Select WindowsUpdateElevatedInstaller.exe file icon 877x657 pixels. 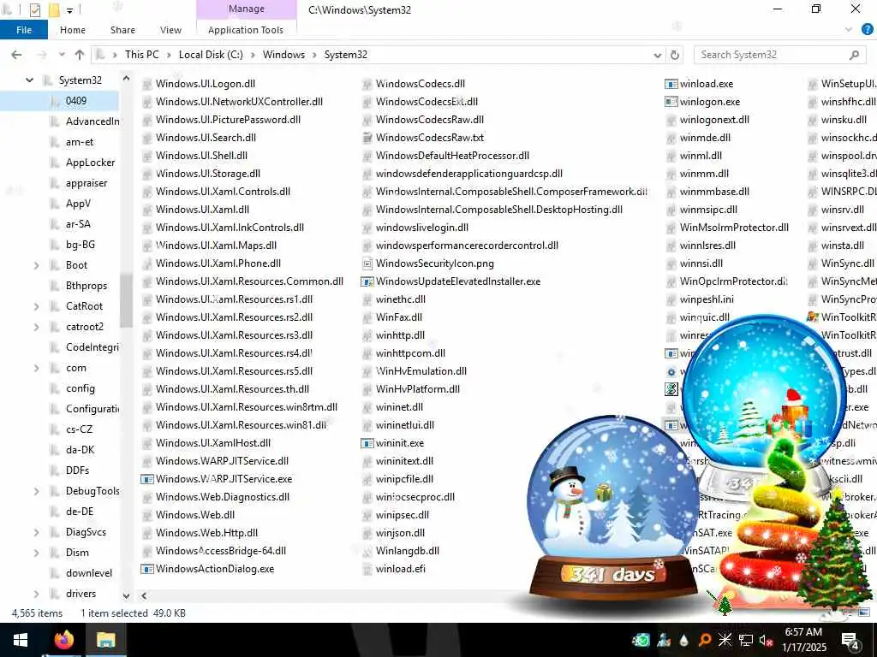pos(367,281)
